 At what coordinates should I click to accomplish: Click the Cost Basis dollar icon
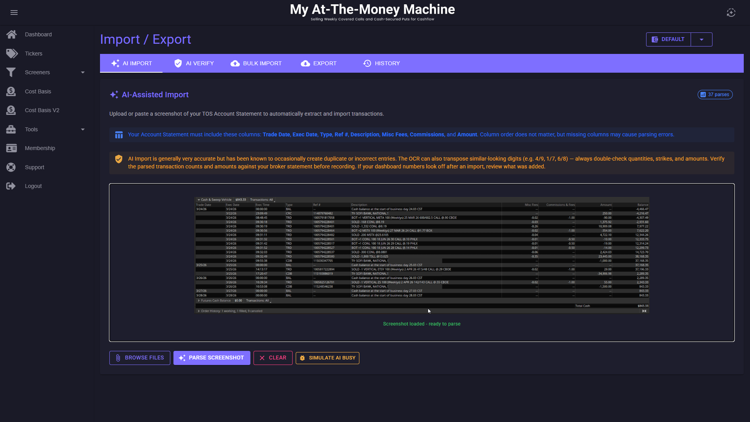point(11,91)
